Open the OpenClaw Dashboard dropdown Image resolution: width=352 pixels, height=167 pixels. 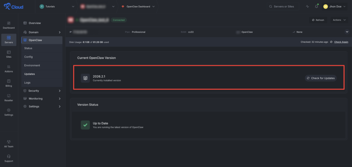tap(138, 7)
